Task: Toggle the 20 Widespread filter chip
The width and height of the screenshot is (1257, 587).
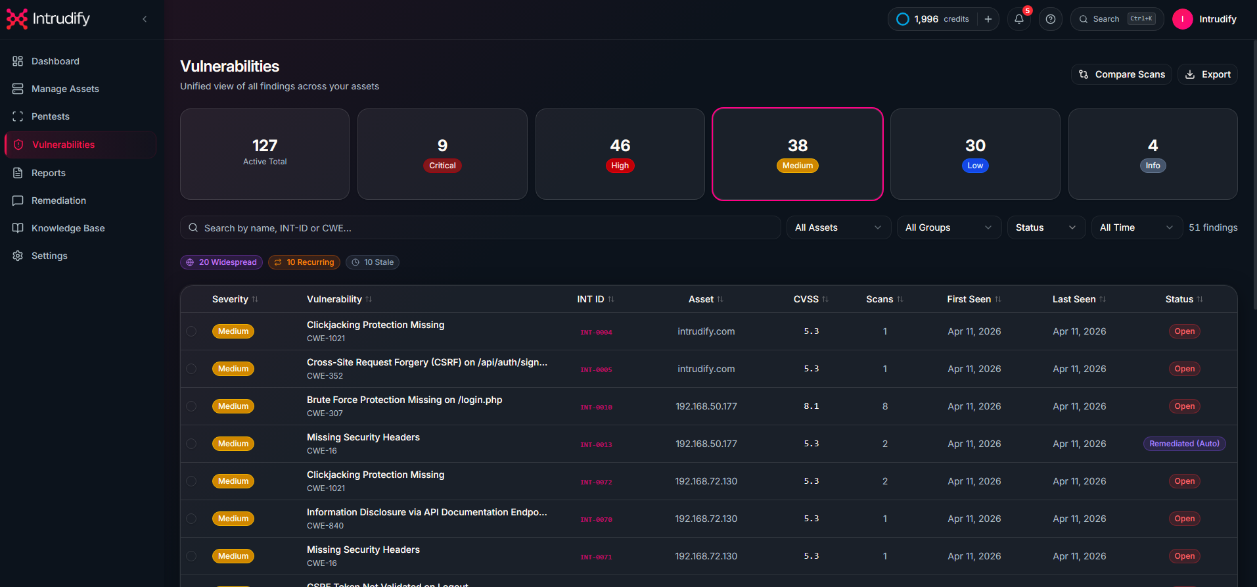Action: pyautogui.click(x=221, y=262)
